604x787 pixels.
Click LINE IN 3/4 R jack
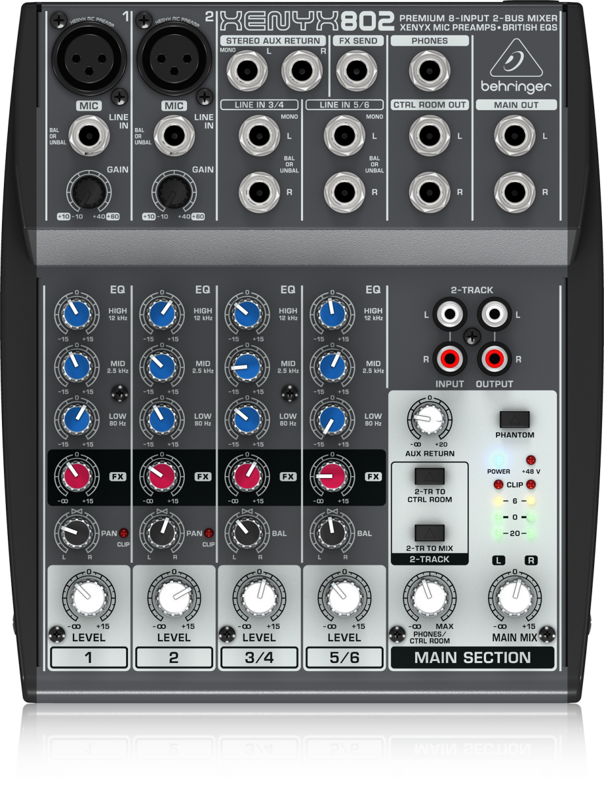pyautogui.click(x=260, y=192)
